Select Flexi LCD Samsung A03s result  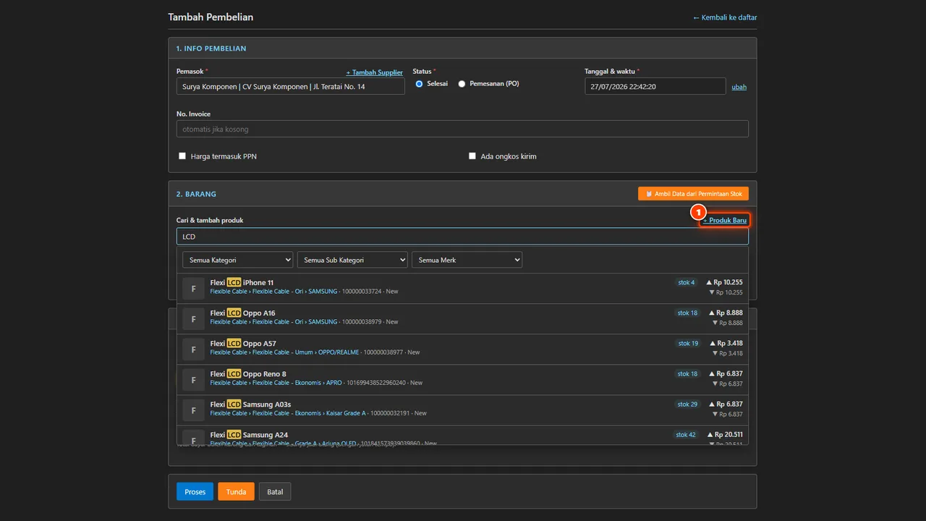[462, 410]
